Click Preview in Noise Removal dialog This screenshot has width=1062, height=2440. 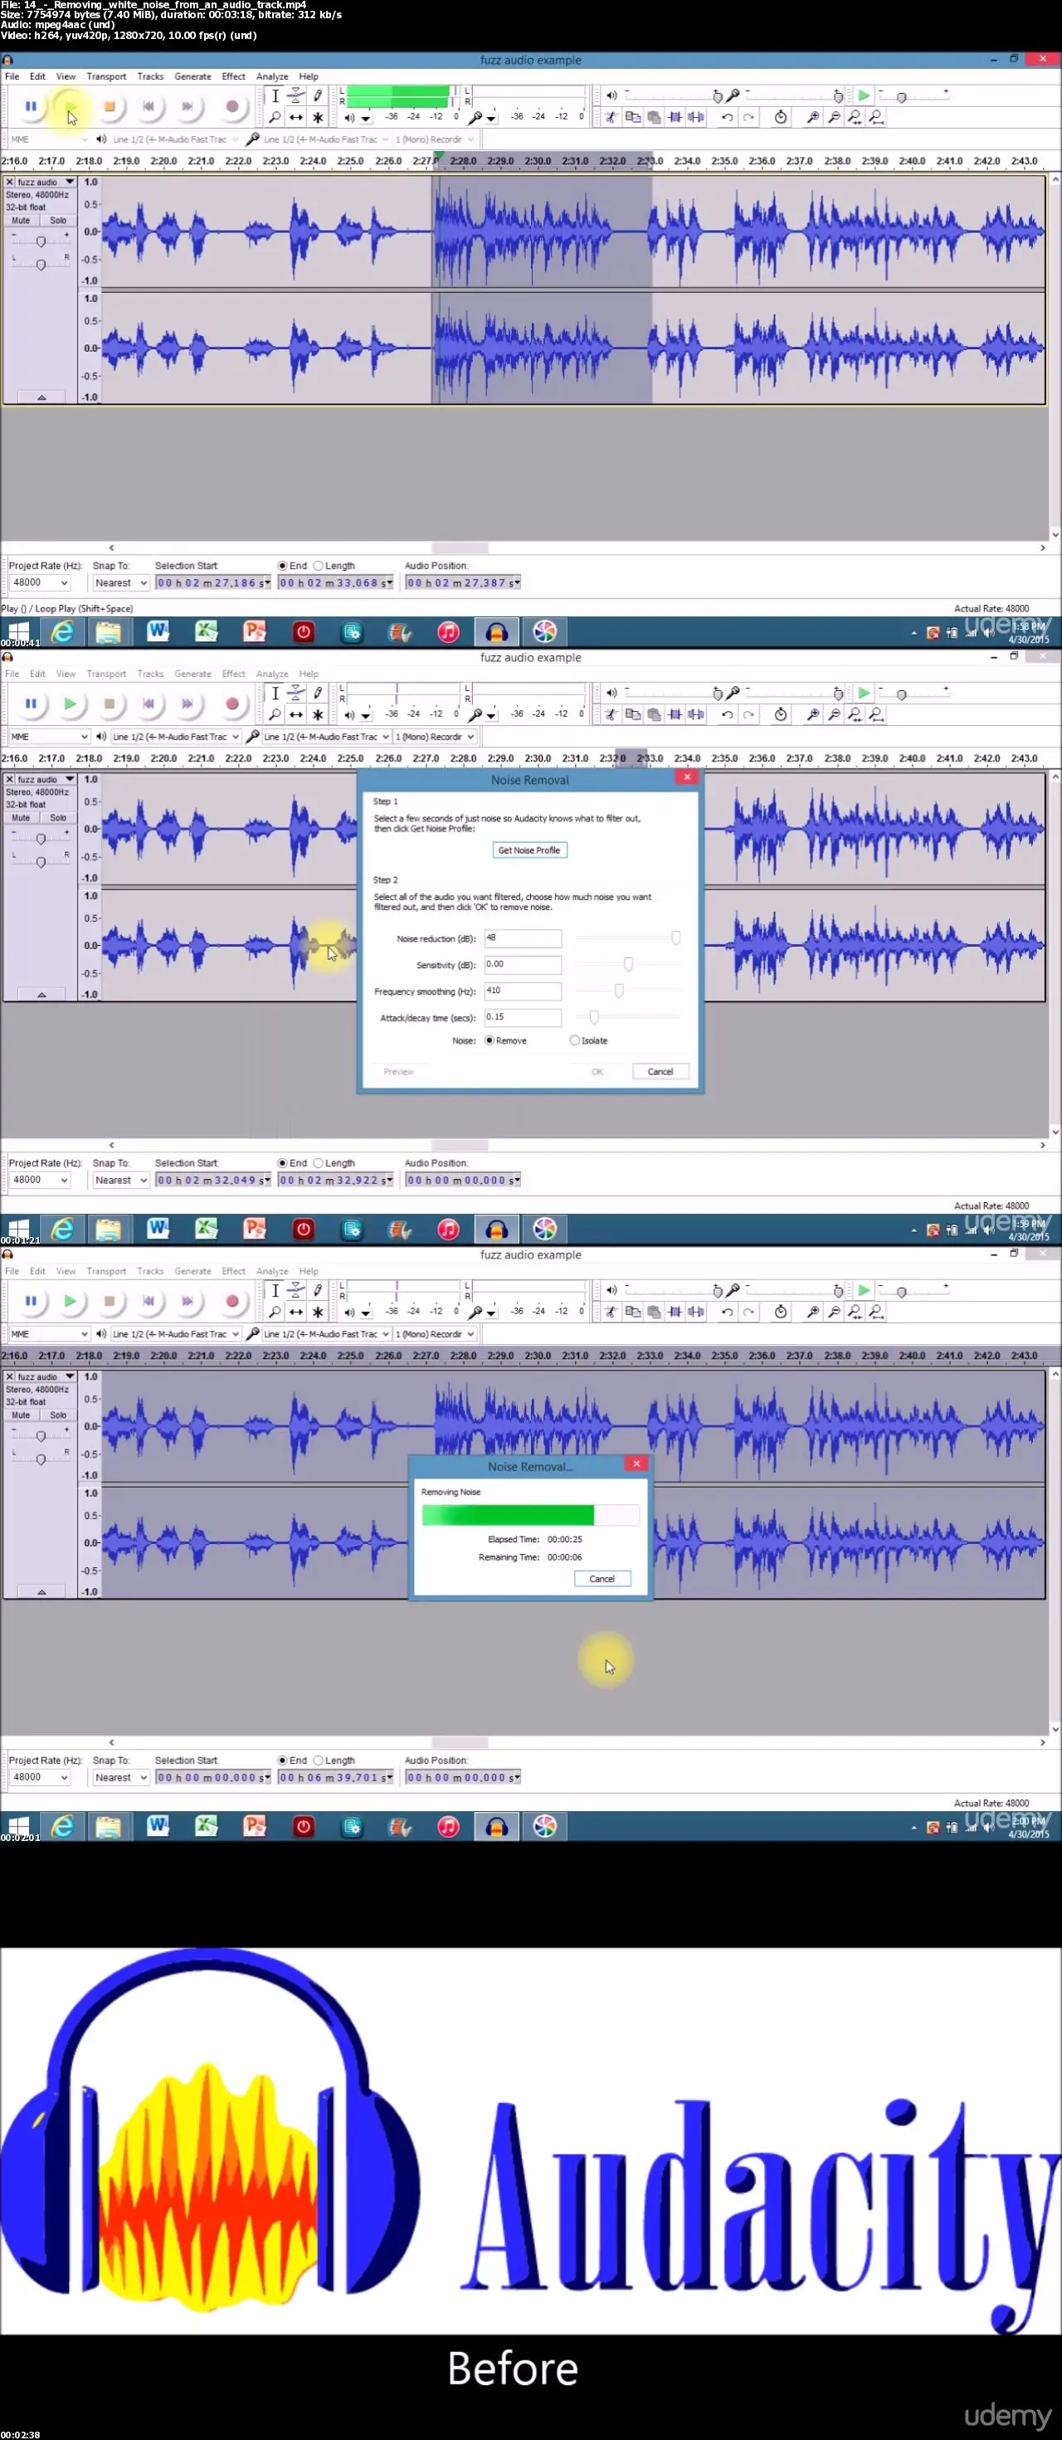[399, 1071]
